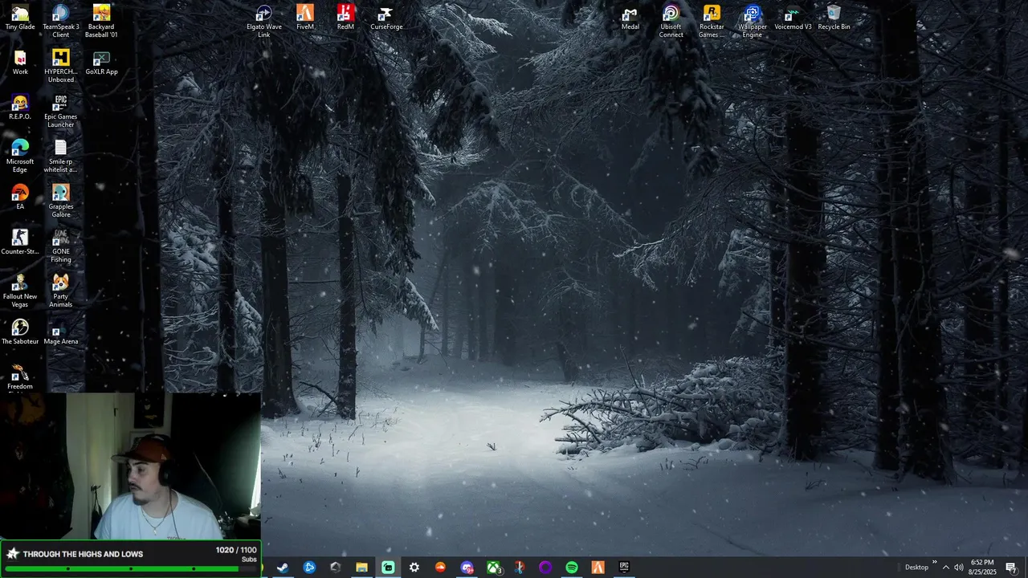Select the Freedom desktop shortcut
Image resolution: width=1028 pixels, height=578 pixels.
coord(20,377)
